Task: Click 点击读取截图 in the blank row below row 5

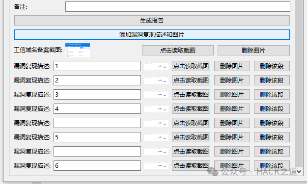Action: point(191,152)
